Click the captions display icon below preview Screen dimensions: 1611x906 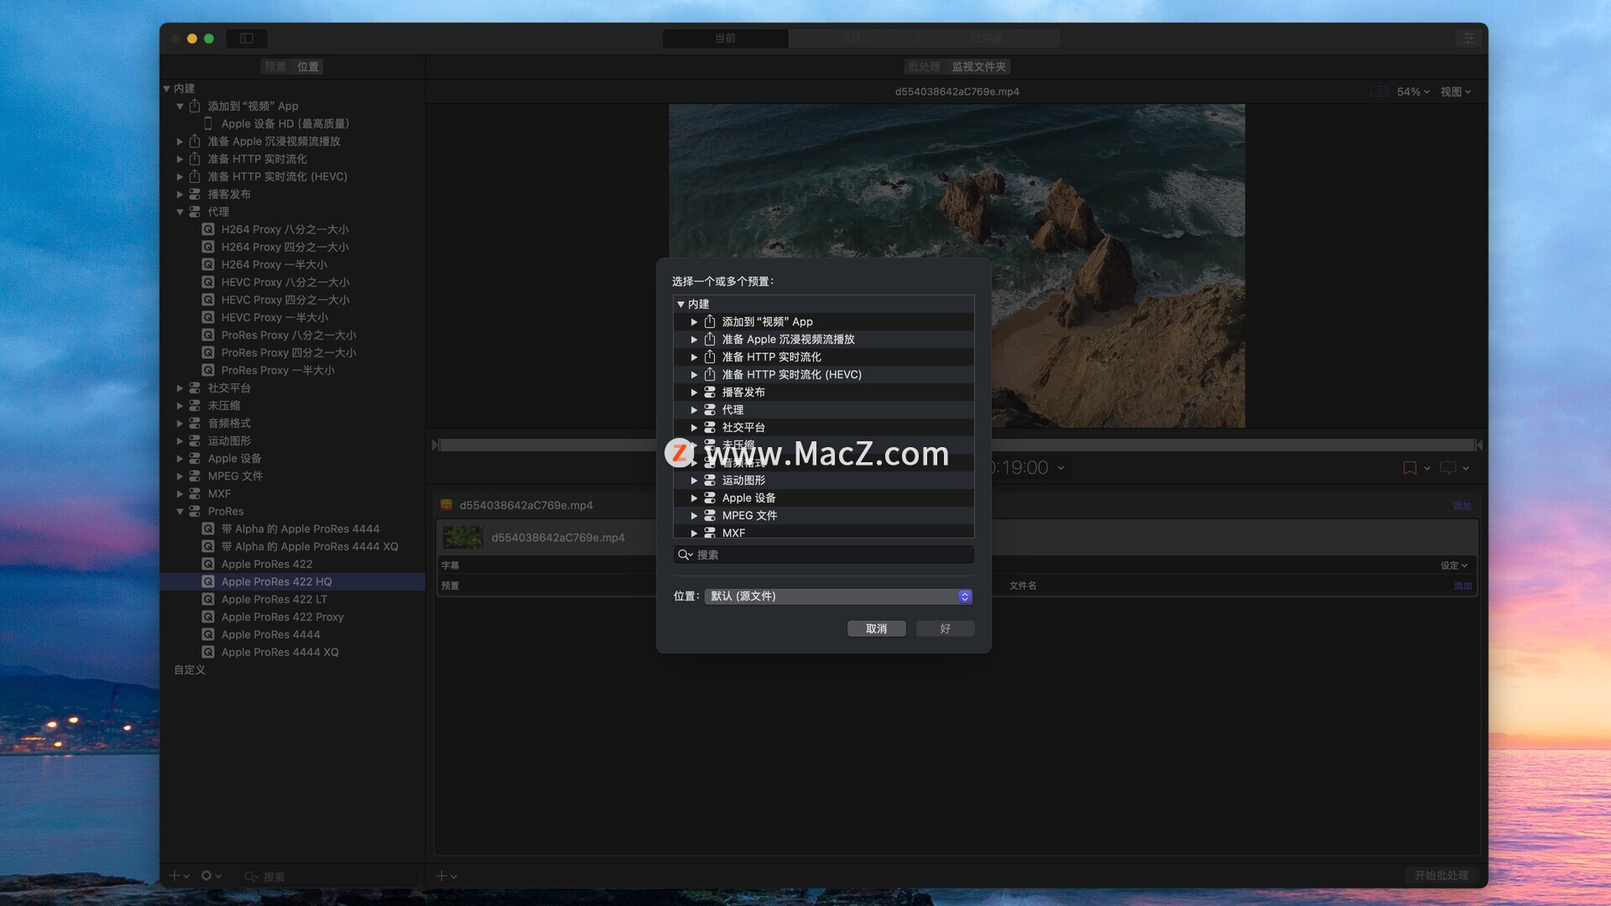[x=1448, y=468]
